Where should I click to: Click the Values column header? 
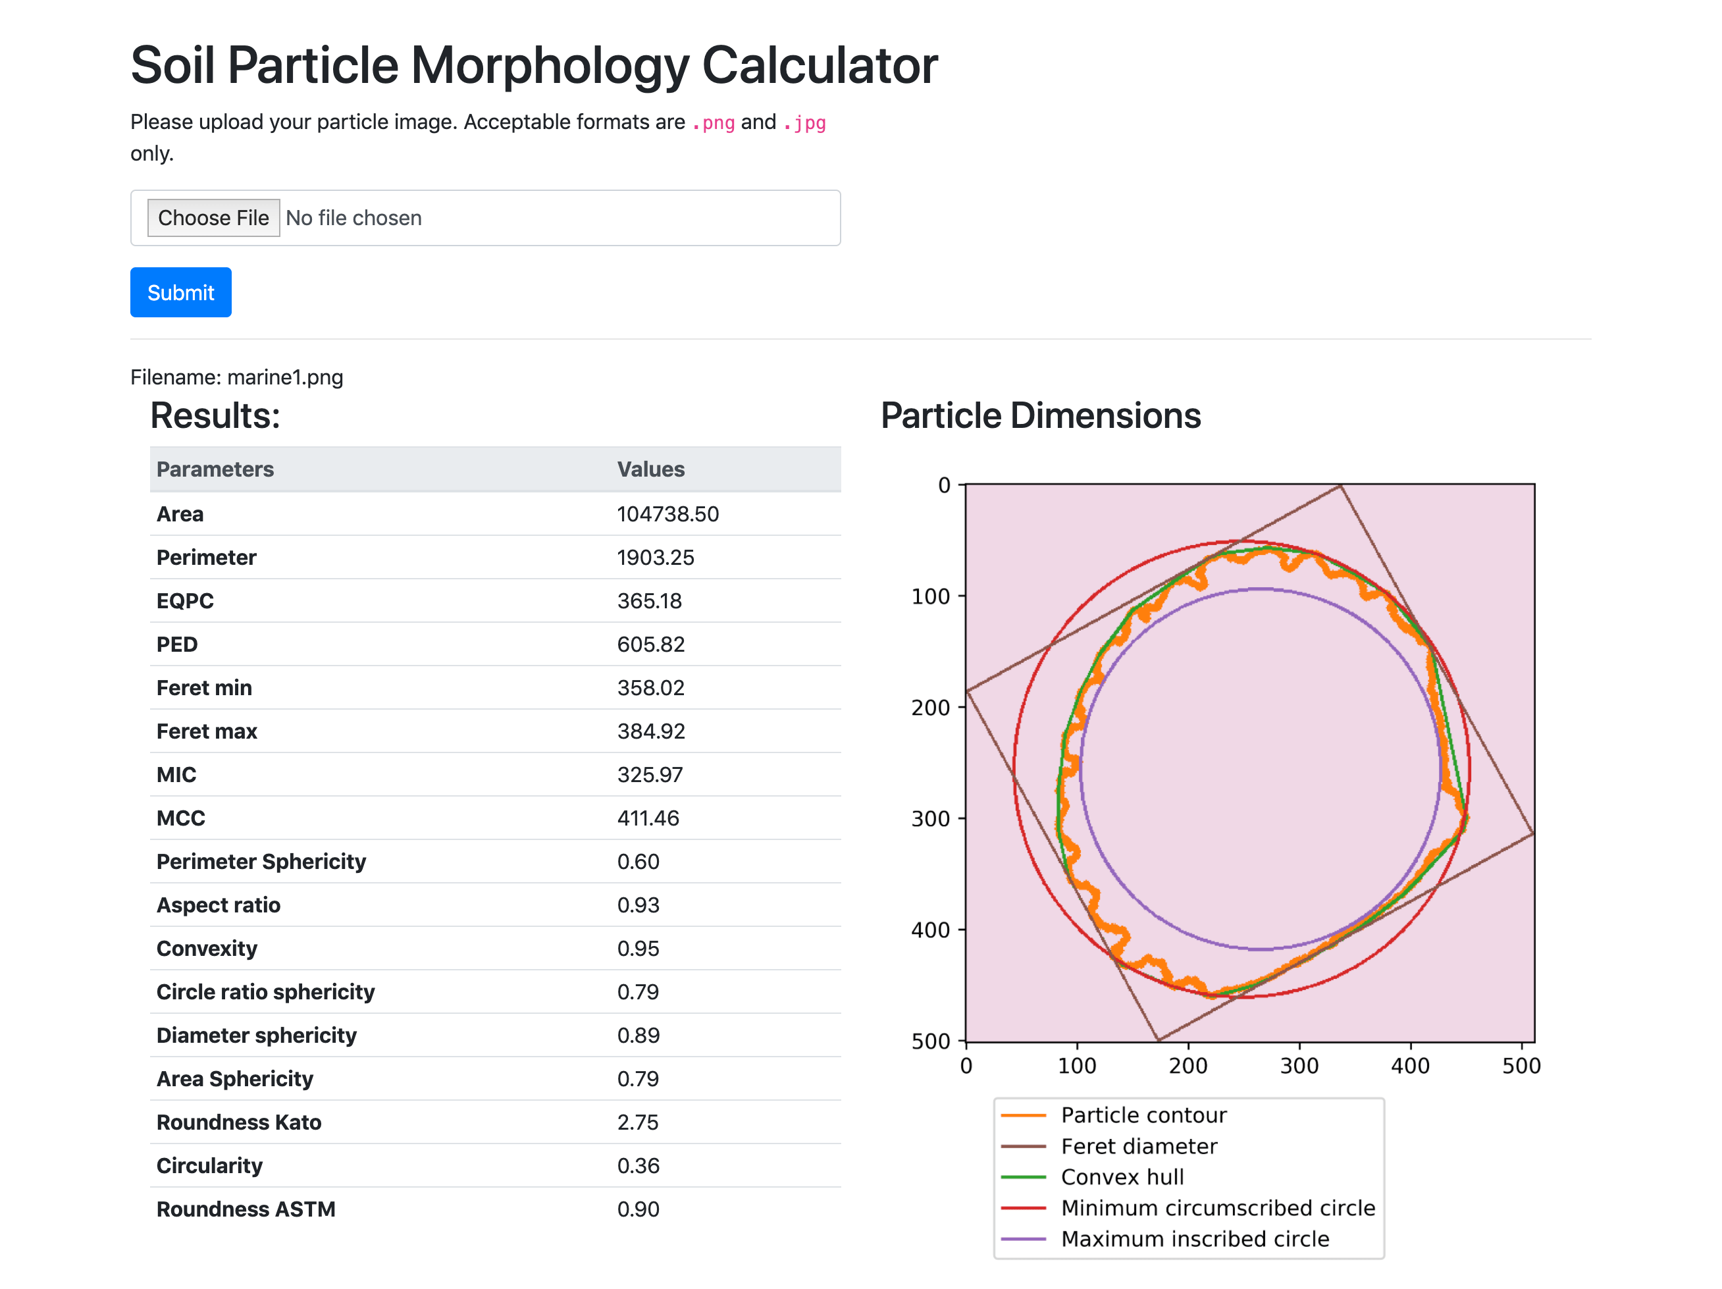click(651, 469)
